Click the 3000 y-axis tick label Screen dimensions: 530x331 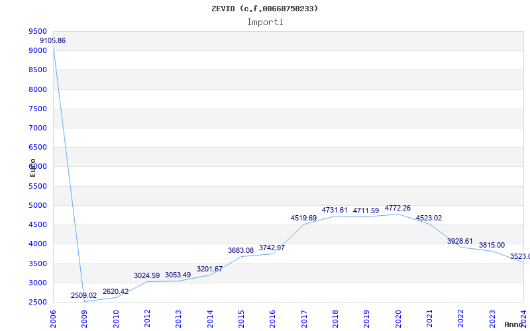(38, 283)
